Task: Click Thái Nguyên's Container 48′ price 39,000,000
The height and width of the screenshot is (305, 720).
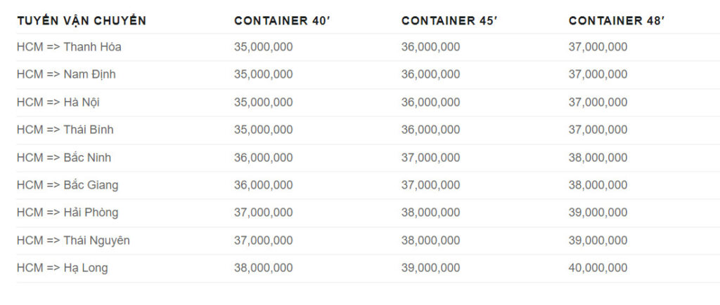Action: coord(598,240)
